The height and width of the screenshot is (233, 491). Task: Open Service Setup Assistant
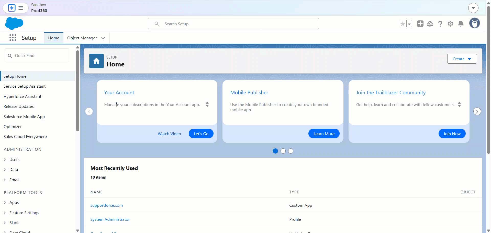[25, 86]
